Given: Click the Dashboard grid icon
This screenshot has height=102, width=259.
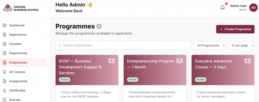Looking at the screenshot, I should 4,25.
